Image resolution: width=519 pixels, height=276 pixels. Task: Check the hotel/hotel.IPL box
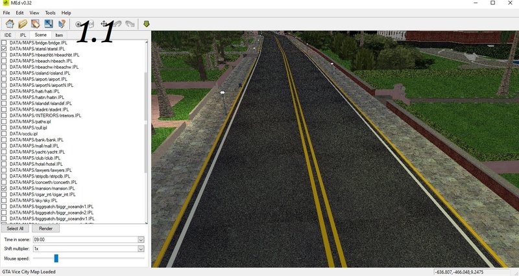(4, 164)
